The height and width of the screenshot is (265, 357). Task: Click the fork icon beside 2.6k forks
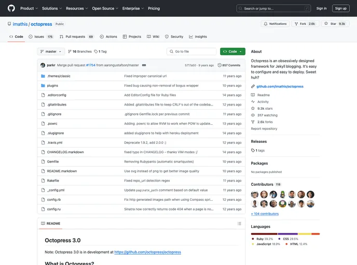coord(253,122)
